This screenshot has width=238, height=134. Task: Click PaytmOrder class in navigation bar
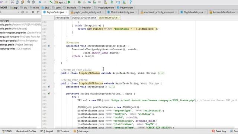coord(125,7)
